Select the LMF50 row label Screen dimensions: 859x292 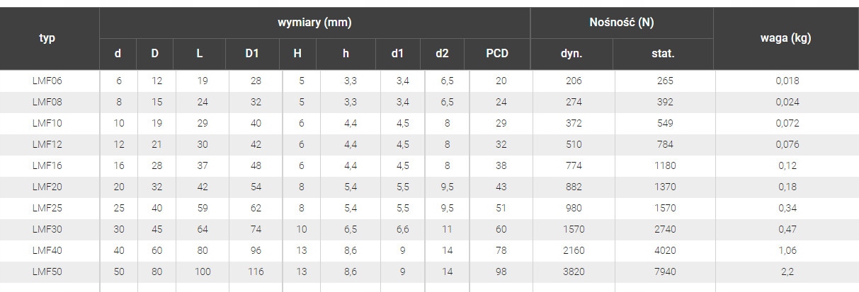point(47,271)
